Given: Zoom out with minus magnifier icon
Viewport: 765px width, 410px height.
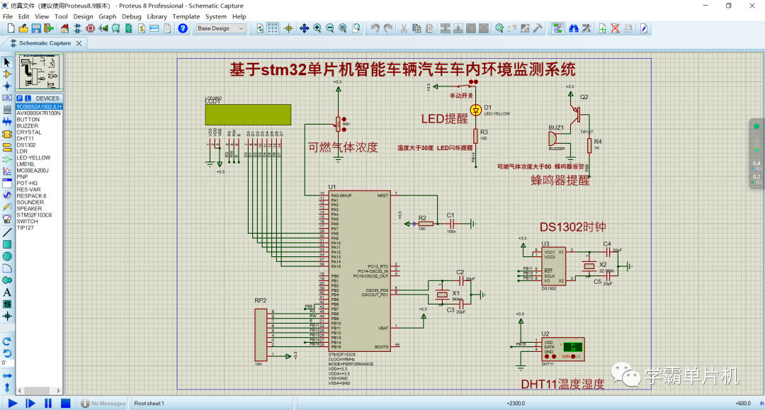Looking at the screenshot, I should (x=330, y=29).
